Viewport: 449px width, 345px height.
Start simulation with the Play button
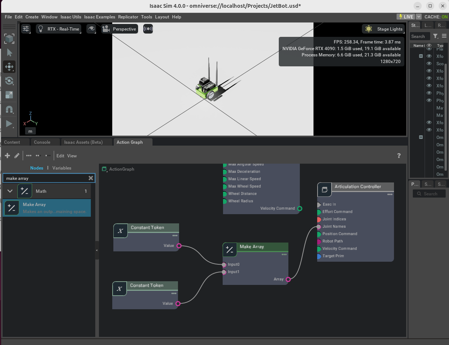[x=9, y=124]
